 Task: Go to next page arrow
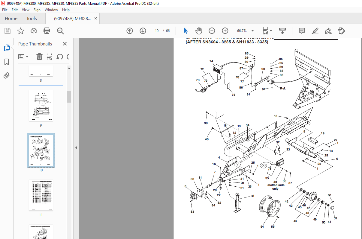143,31
